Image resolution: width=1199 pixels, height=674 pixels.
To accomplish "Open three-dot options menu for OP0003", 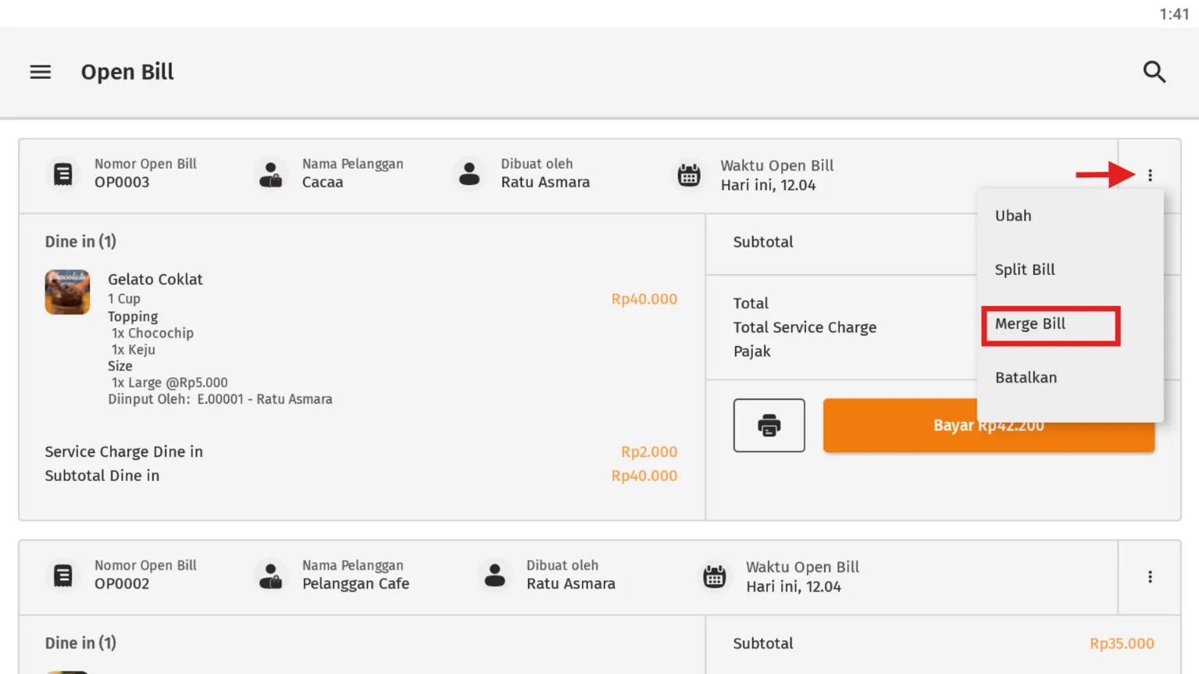I will click(x=1150, y=175).
